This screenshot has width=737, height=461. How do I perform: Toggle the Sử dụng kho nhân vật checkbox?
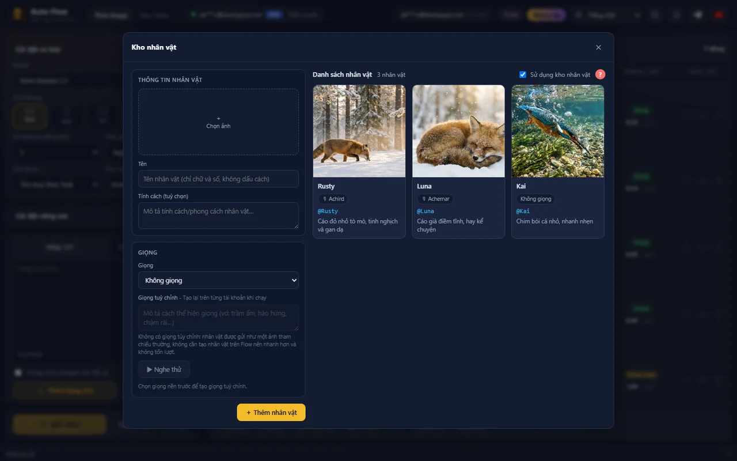click(x=523, y=74)
